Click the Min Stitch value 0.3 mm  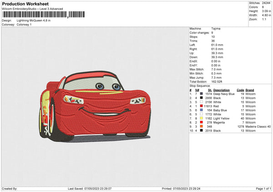[216, 73]
